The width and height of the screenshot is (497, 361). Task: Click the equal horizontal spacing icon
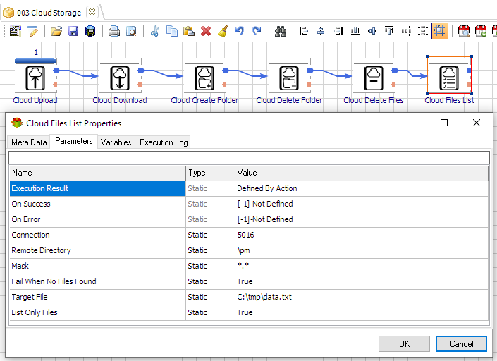click(x=406, y=31)
